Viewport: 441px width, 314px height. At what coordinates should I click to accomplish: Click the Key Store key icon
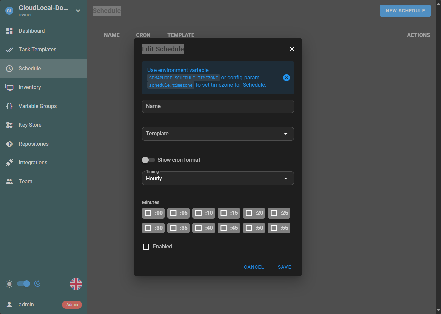(9, 125)
